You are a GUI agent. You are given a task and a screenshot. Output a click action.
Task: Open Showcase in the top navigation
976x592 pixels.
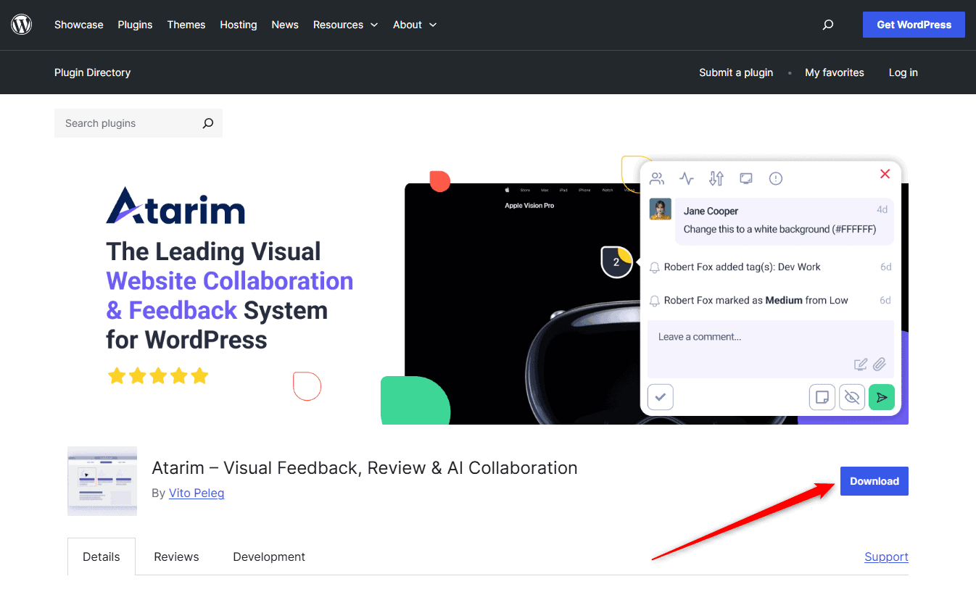(79, 25)
